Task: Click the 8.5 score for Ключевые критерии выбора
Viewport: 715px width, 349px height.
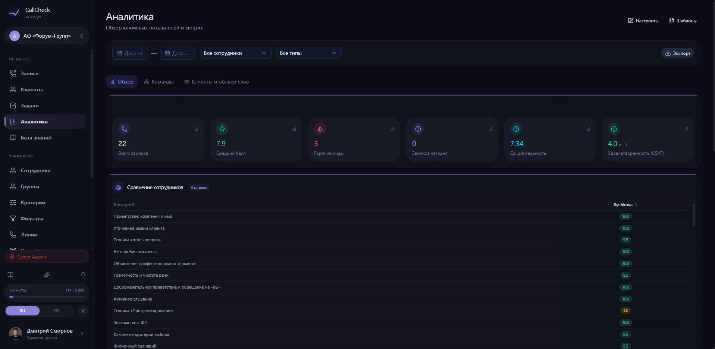Action: coord(625,334)
